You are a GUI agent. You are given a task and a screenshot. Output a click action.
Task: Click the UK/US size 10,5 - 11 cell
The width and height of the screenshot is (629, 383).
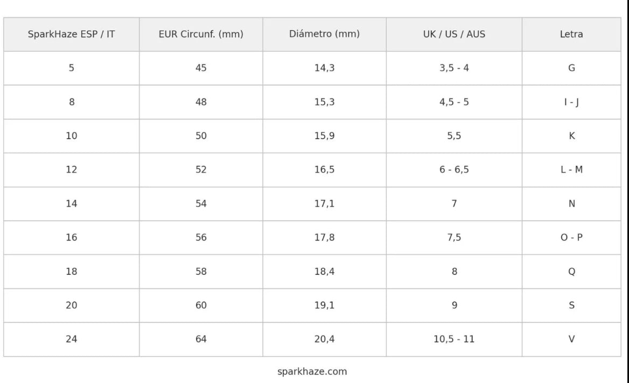[x=454, y=339]
